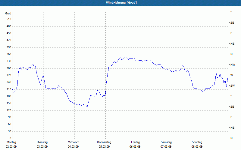Click the 'Freitag' day label
Viewport: 241px width, 150px height.
click(135, 142)
